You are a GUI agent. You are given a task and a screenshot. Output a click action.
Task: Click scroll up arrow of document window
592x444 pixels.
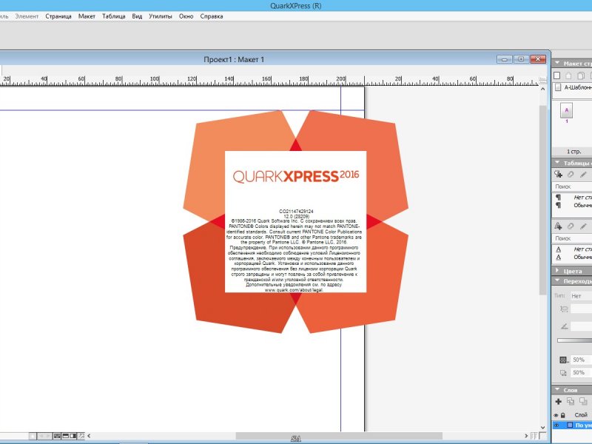pyautogui.click(x=542, y=89)
